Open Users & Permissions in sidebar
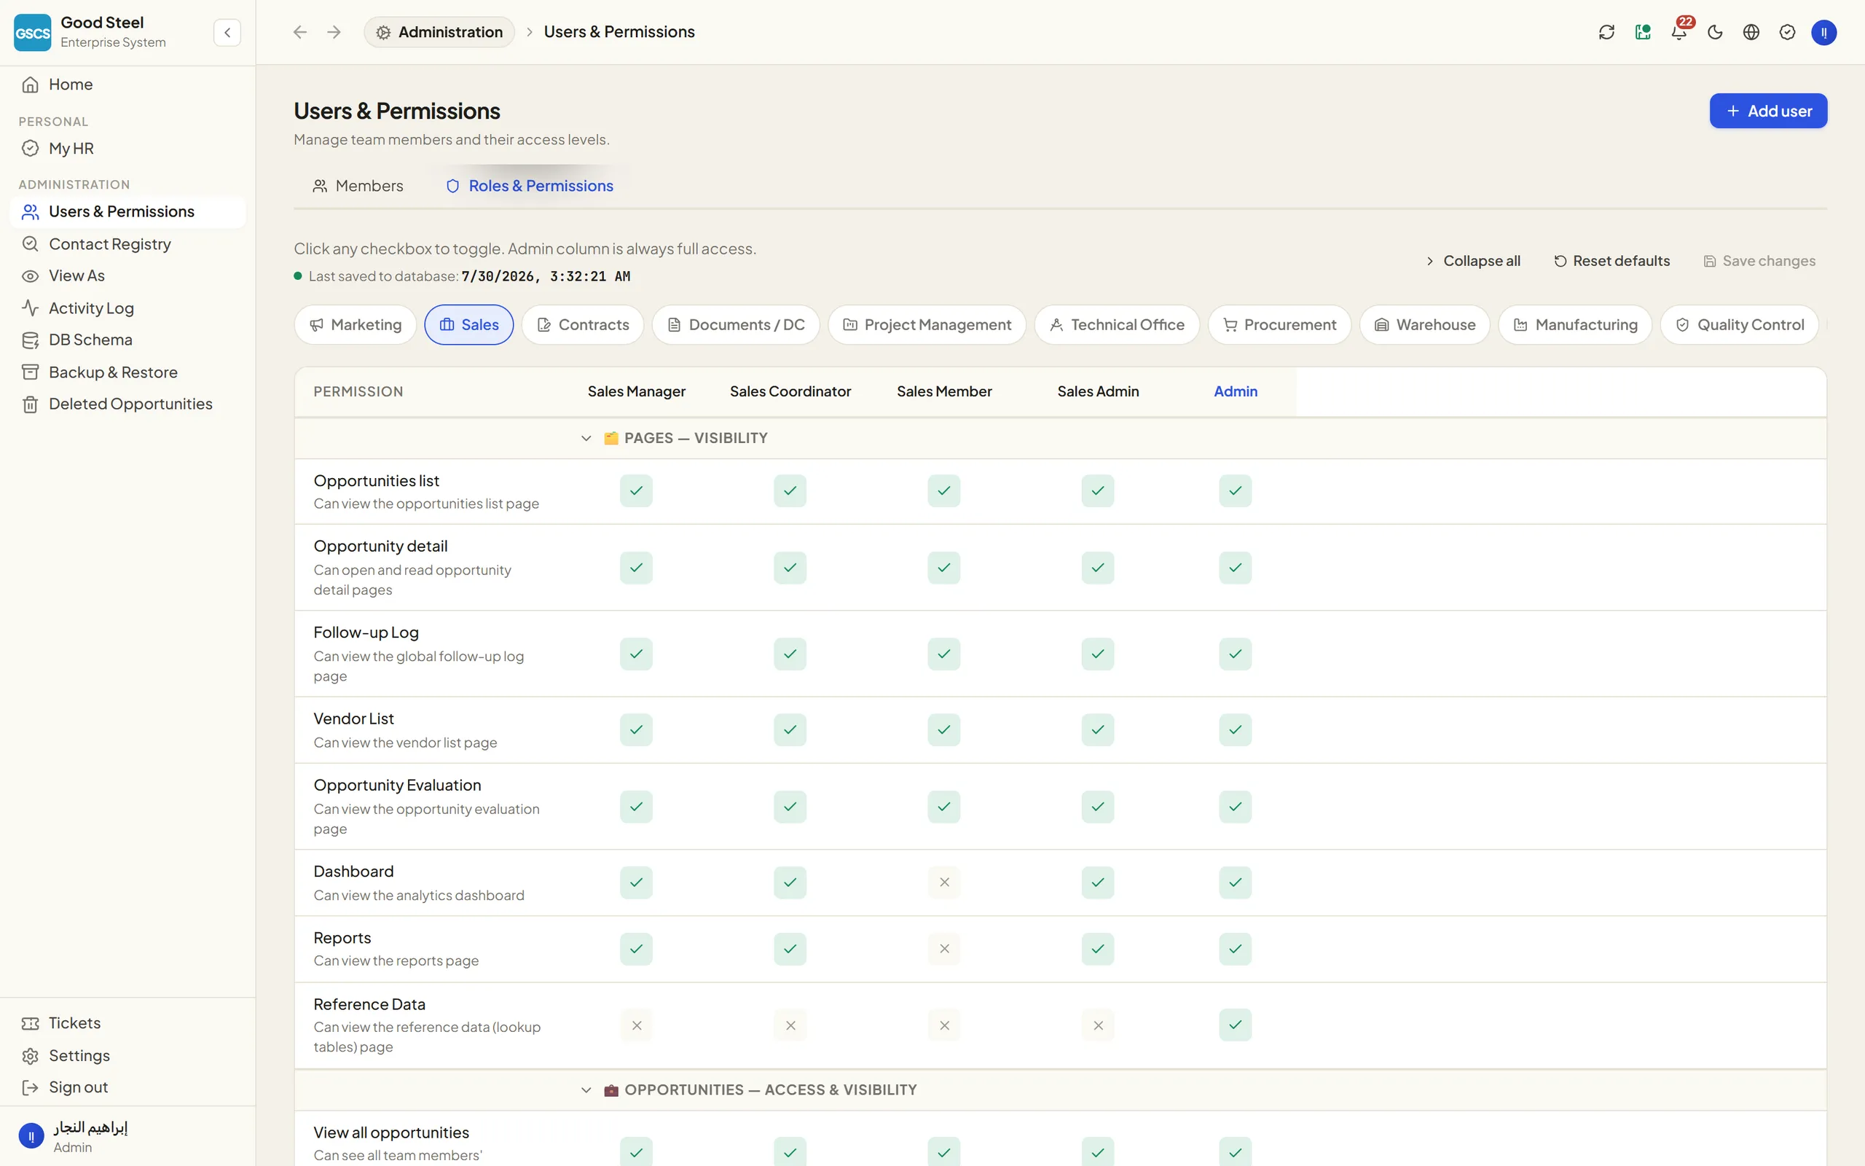Screen dimensions: 1865x1166 pyautogui.click(x=127, y=212)
